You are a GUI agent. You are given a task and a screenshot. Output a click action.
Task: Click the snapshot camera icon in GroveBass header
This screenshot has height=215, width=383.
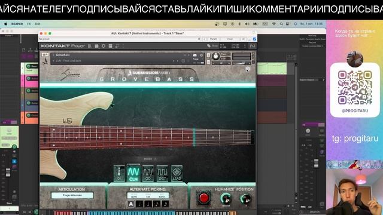tap(194, 56)
